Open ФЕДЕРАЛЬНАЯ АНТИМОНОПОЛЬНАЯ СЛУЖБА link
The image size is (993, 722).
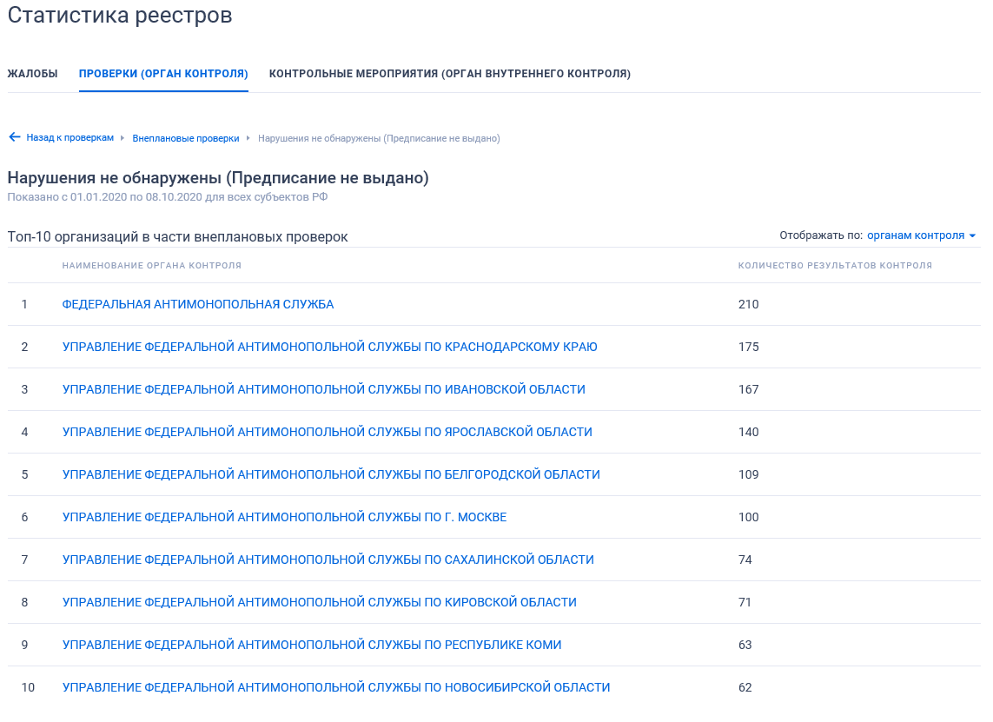pyautogui.click(x=197, y=304)
